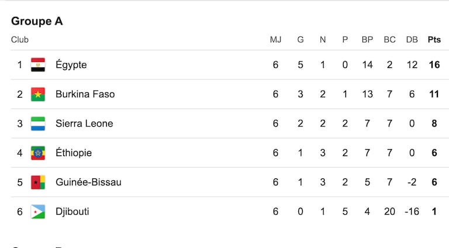This screenshot has height=248, width=449.
Task: Click the MJ column header
Action: [x=275, y=40]
